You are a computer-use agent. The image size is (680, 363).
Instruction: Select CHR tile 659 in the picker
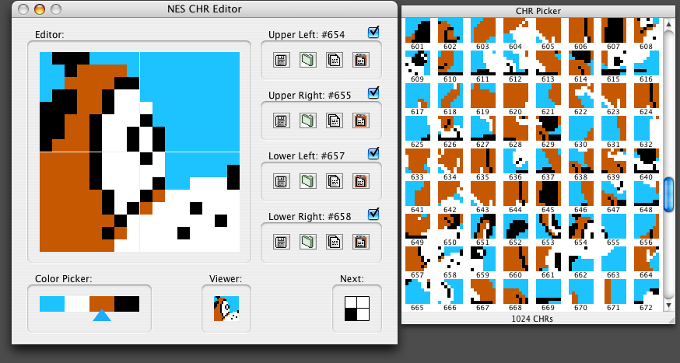click(x=483, y=259)
